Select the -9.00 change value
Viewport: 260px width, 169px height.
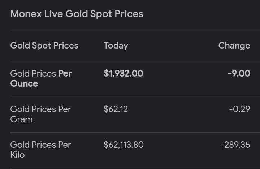[239, 73]
